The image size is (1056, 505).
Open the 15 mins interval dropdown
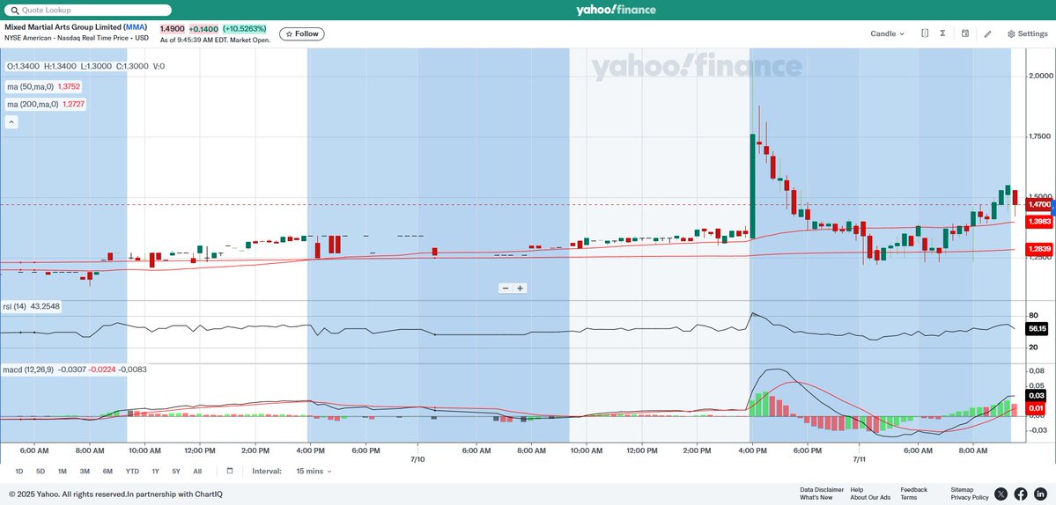click(314, 472)
